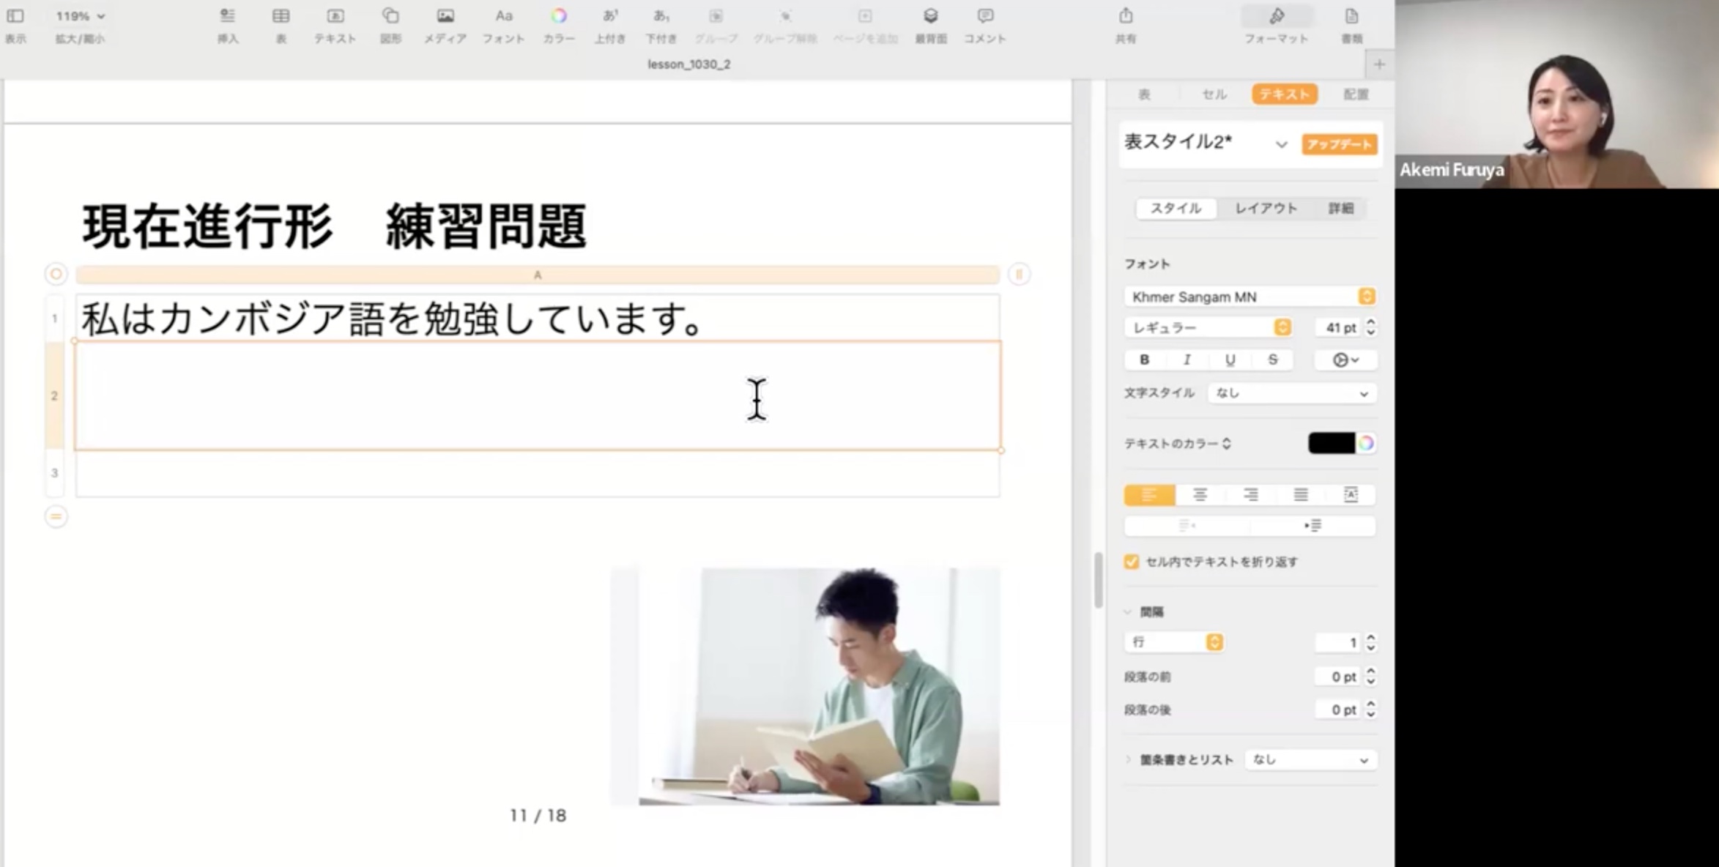Image resolution: width=1719 pixels, height=867 pixels.
Task: Switch to the Layout (レイアウト) tab
Action: pos(1266,209)
